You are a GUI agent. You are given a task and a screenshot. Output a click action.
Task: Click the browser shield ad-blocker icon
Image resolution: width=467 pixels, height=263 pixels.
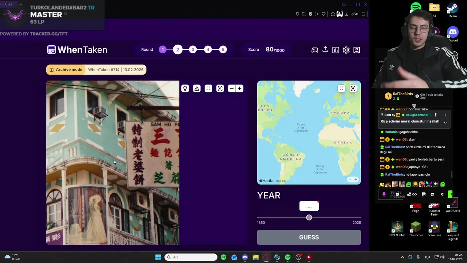[x=310, y=14]
